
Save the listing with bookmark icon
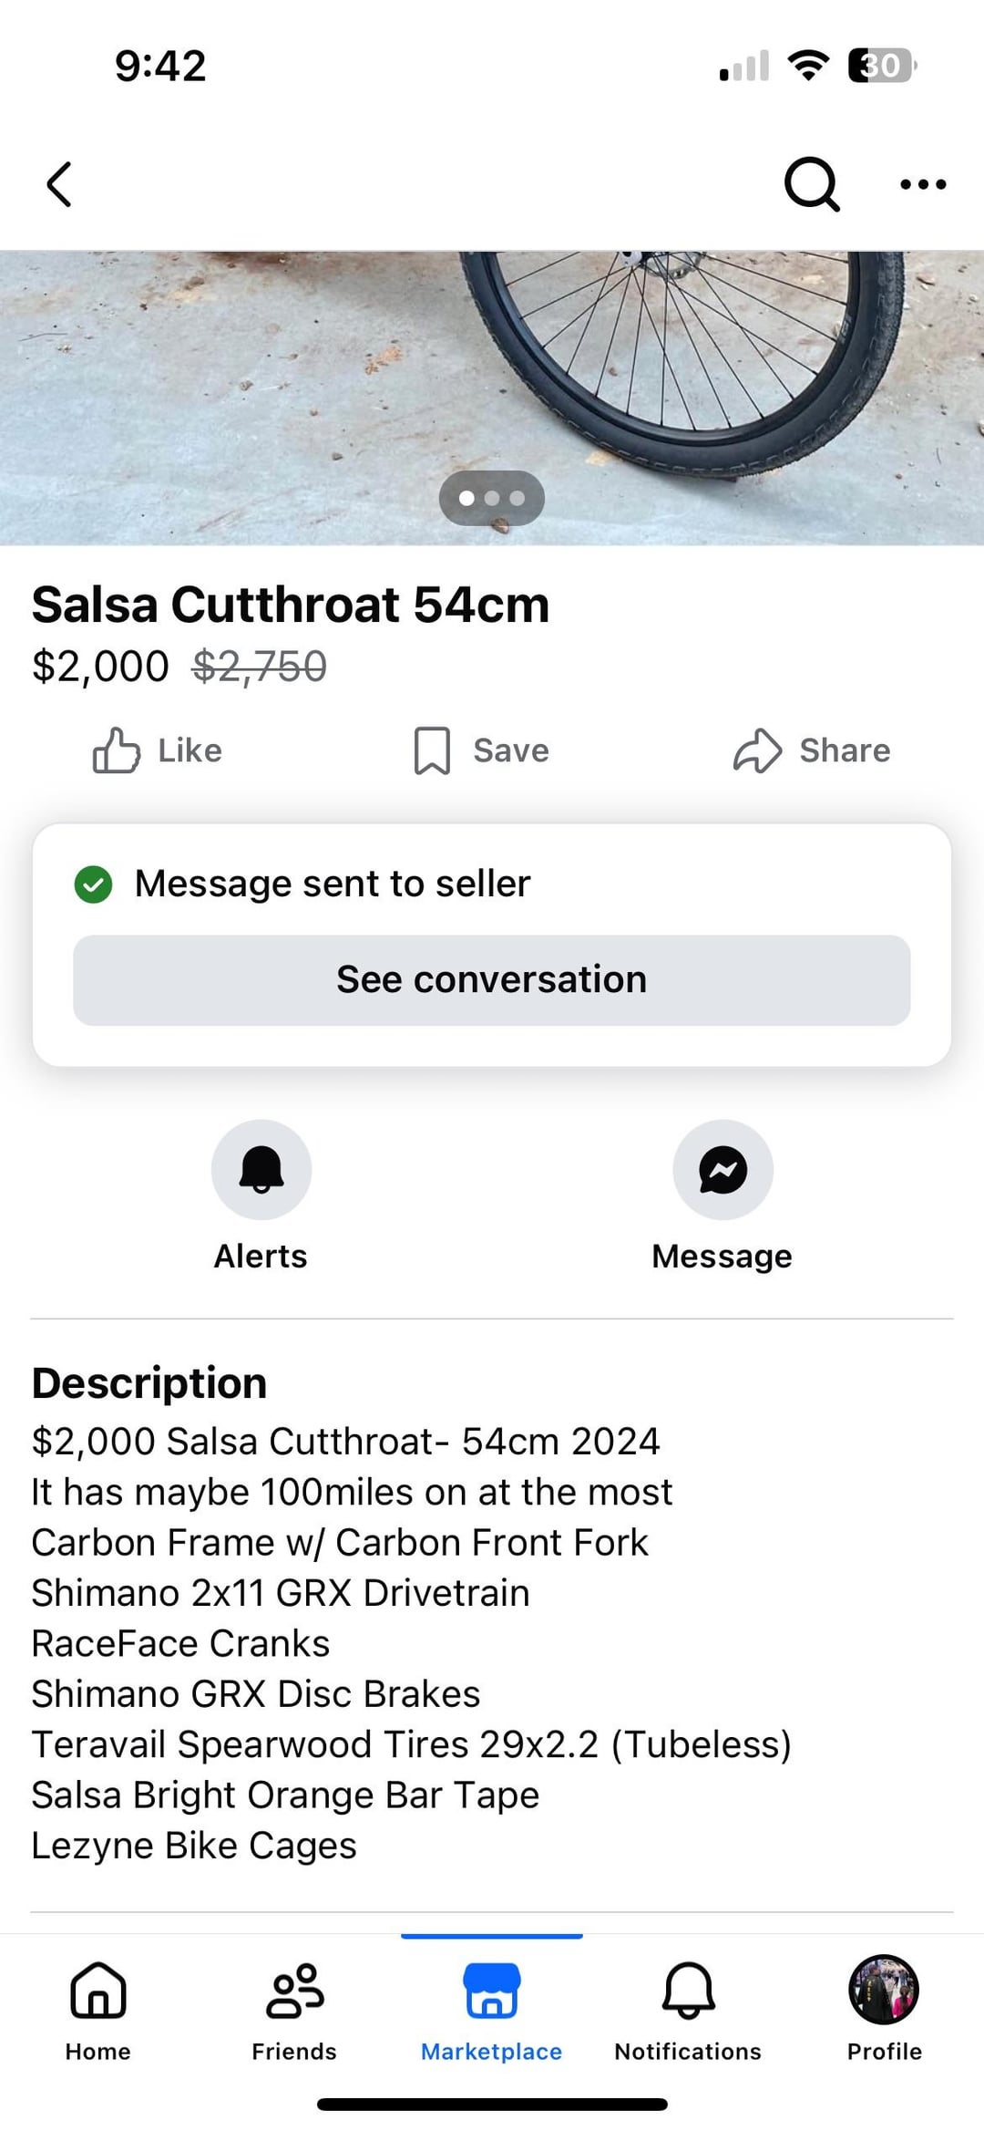481,750
